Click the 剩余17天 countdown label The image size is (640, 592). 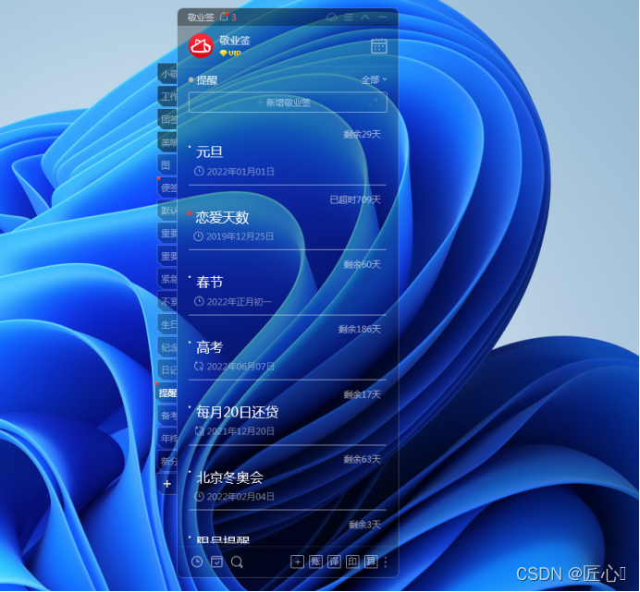(362, 394)
